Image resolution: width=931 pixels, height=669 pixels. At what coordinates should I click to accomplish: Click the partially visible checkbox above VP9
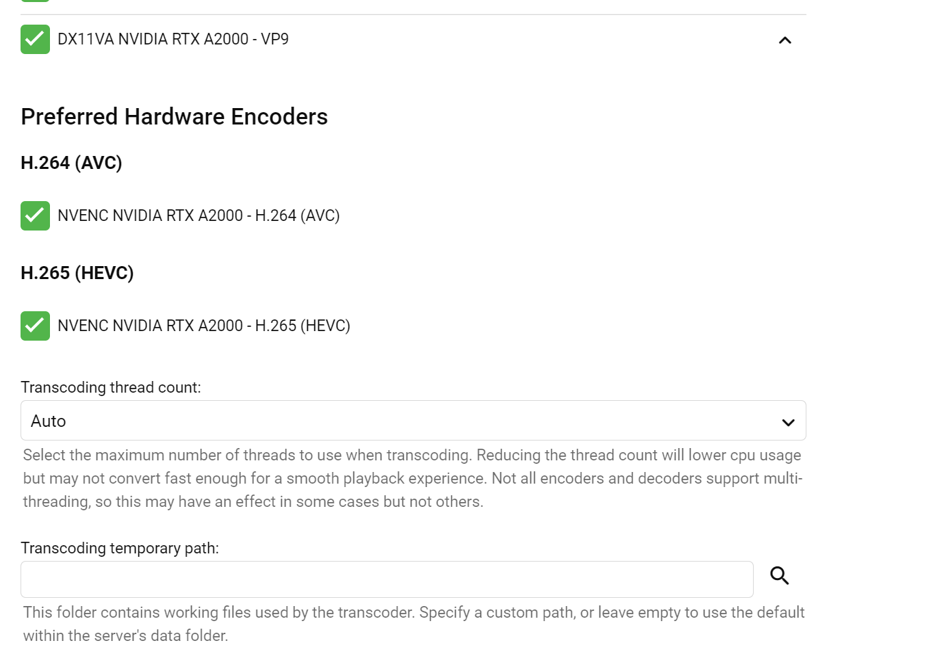click(35, 1)
